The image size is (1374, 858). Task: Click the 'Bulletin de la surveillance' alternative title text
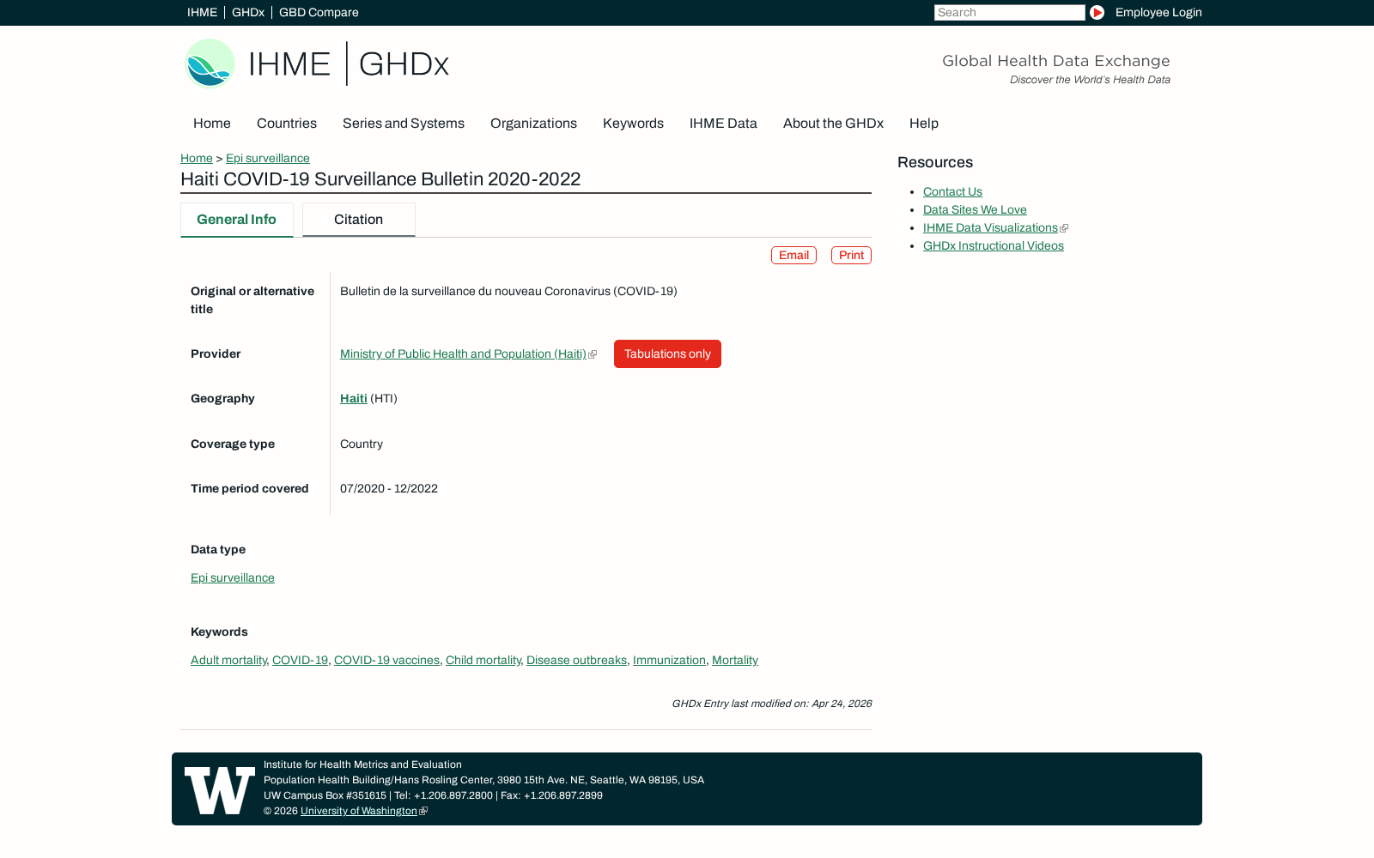click(x=508, y=291)
